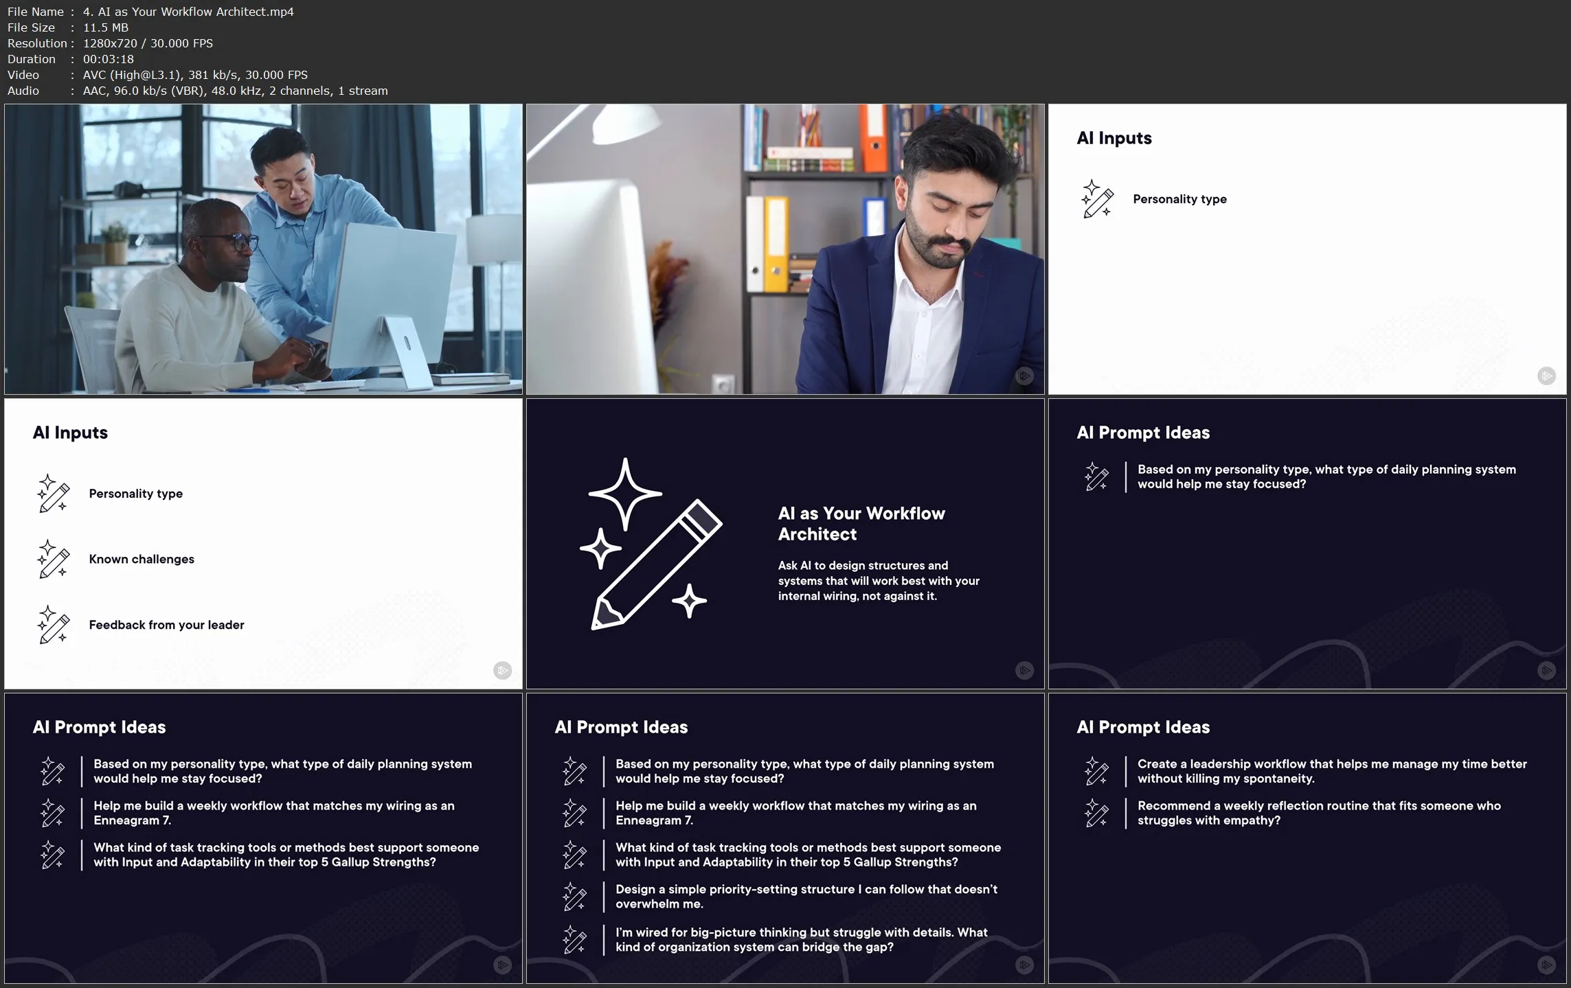
Task: Click the video codec line AVC (High@L3.1)
Action: coord(195,75)
